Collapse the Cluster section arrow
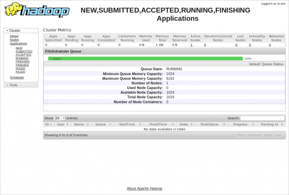 coord(7,30)
